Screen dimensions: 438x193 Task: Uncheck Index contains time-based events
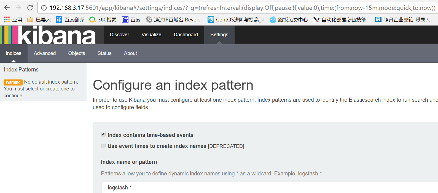[x=103, y=134]
